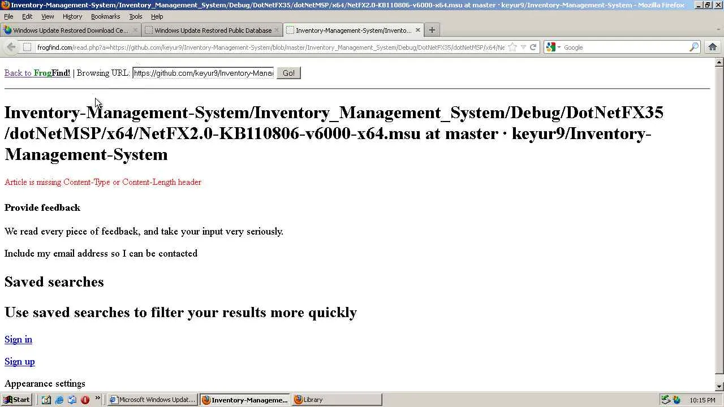Open the File menu

coord(8,16)
